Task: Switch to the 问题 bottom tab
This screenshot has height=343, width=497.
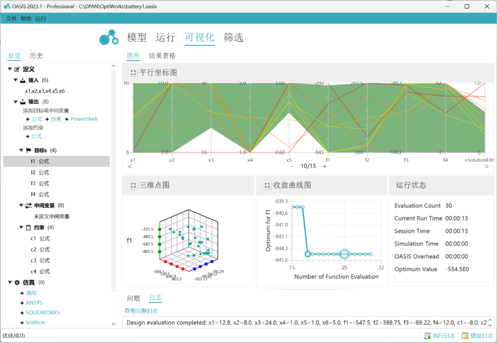Action: coord(133,298)
